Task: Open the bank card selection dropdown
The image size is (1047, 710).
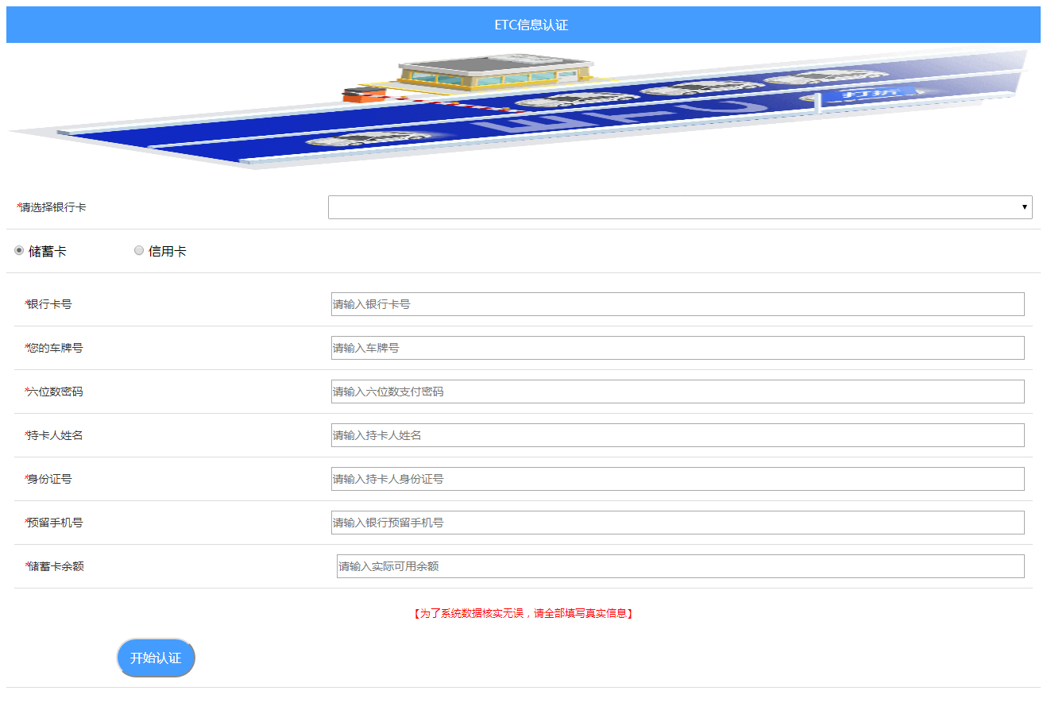Action: coord(679,207)
